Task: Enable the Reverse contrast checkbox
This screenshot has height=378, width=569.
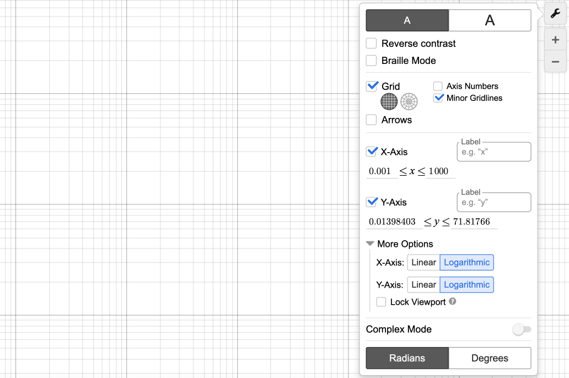Action: 372,44
